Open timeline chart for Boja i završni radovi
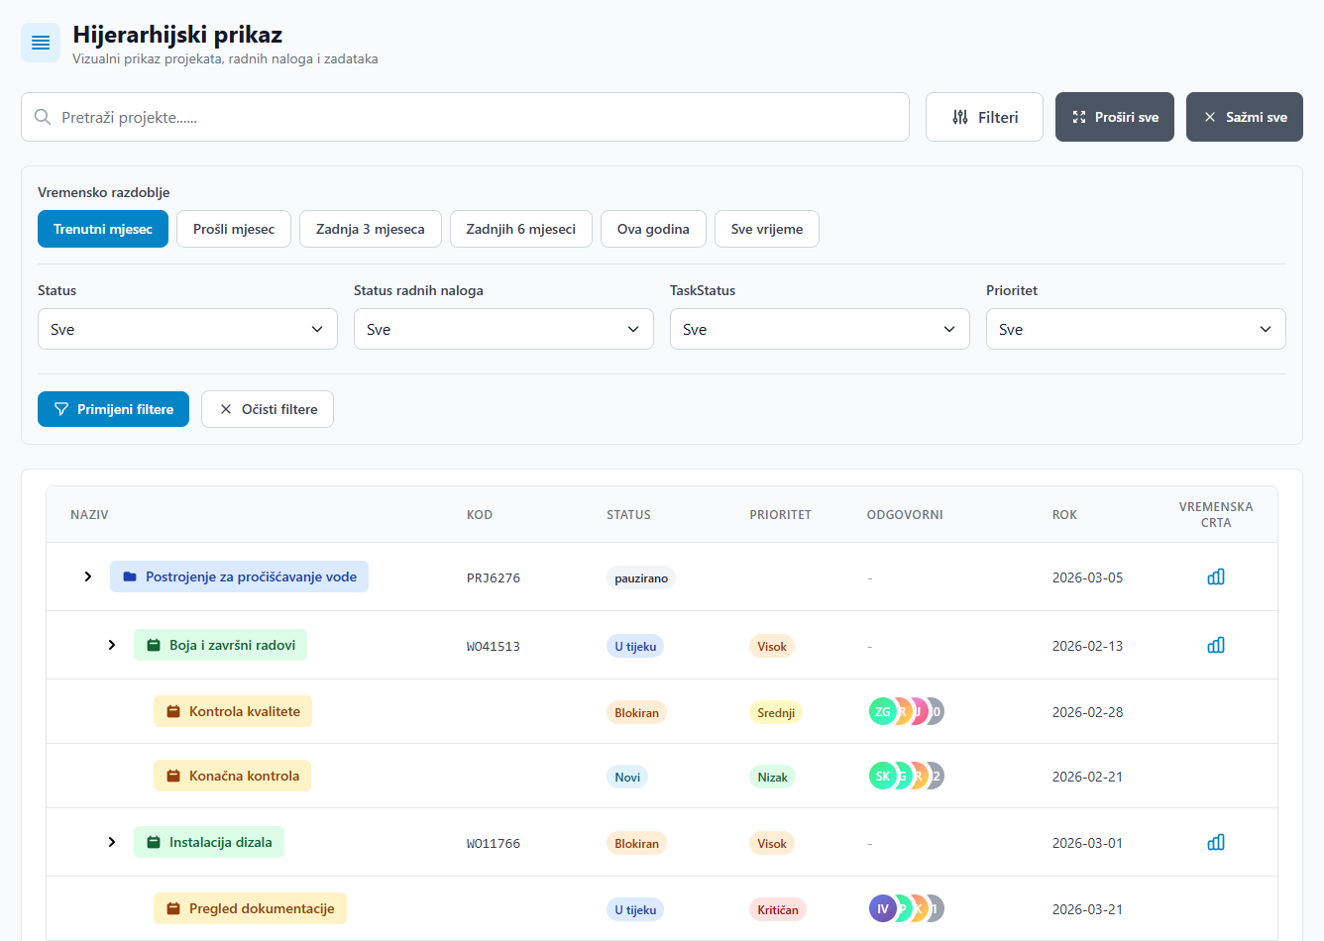Image resolution: width=1324 pixels, height=941 pixels. (x=1216, y=645)
